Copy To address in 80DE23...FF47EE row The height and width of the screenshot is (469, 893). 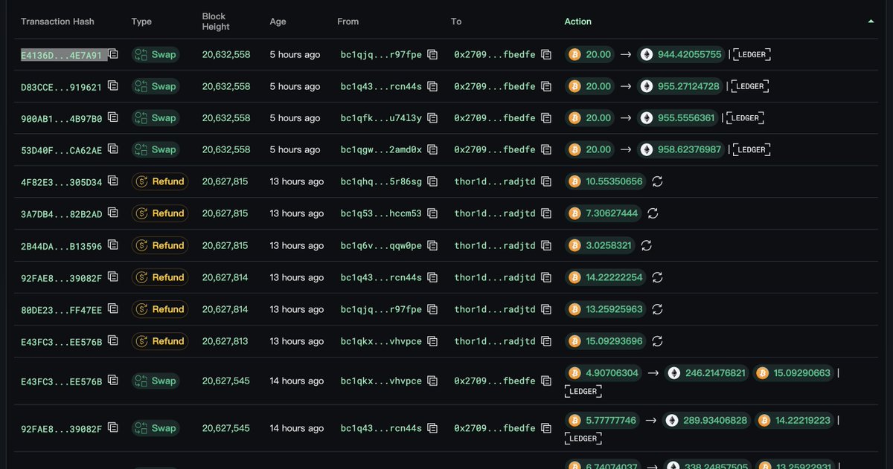pos(546,309)
